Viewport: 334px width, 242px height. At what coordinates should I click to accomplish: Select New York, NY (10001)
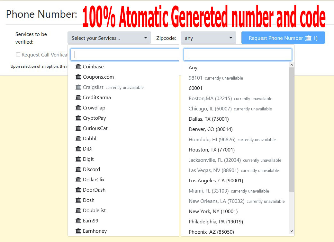coord(213,212)
